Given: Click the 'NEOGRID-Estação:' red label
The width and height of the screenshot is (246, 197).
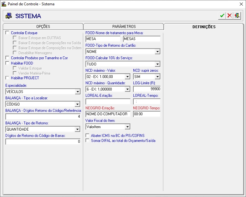Looking at the screenshot, I should tap(100, 108).
